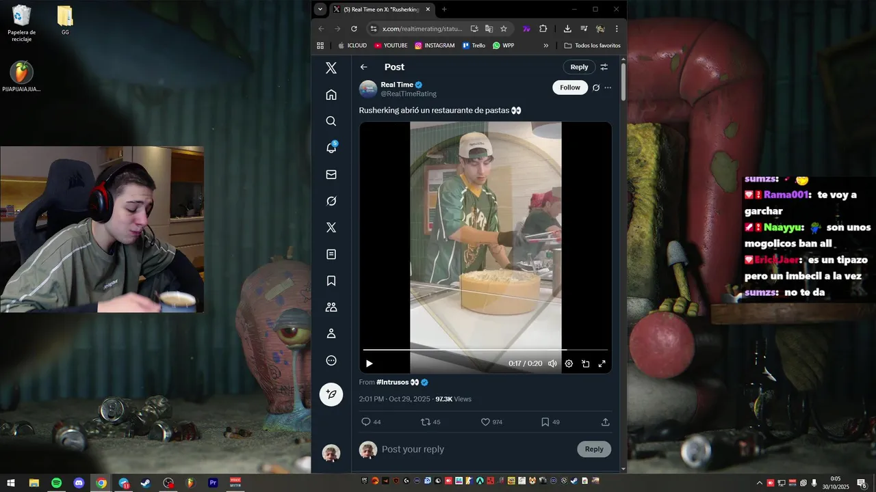Screen dimensions: 876x492
Task: Open the Chrome three-dot menu
Action: (x=617, y=29)
